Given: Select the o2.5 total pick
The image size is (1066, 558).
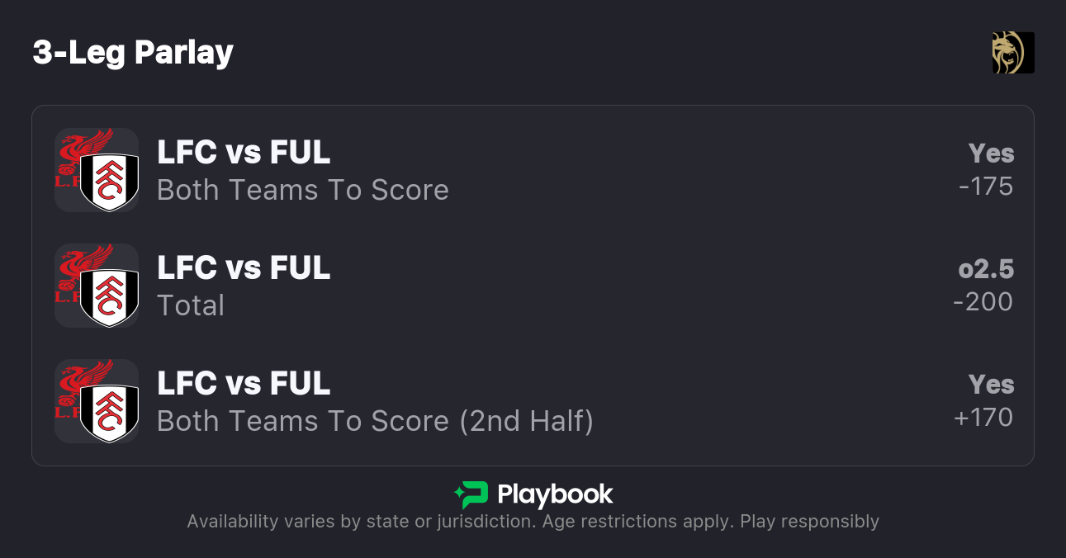Looking at the screenshot, I should (x=986, y=269).
